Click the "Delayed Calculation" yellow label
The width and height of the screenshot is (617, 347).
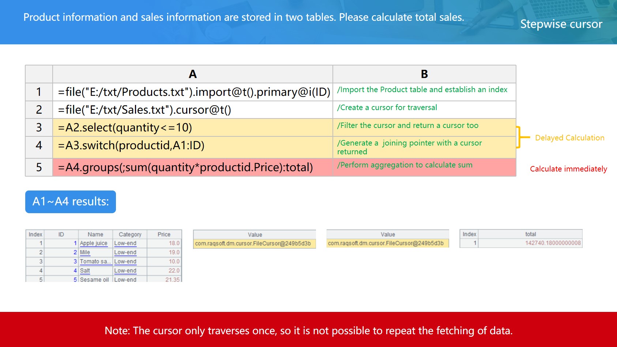point(569,138)
